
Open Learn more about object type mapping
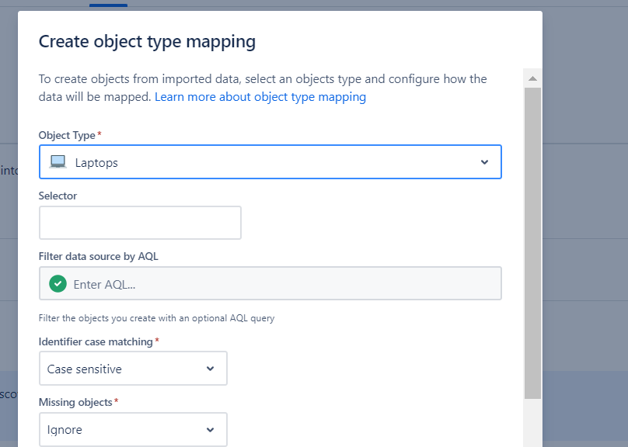click(x=260, y=97)
